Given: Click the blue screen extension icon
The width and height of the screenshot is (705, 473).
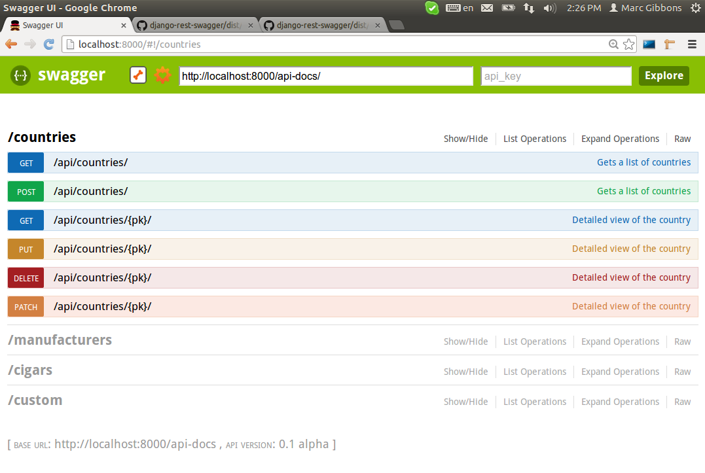Looking at the screenshot, I should click(x=649, y=44).
